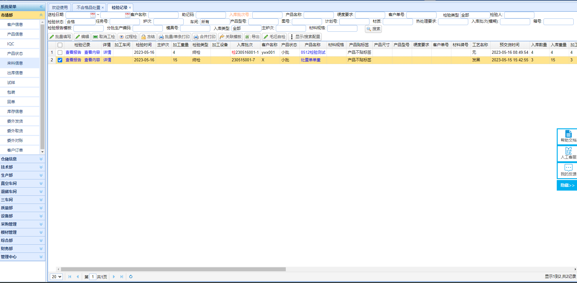Go to the next page

pos(114,277)
